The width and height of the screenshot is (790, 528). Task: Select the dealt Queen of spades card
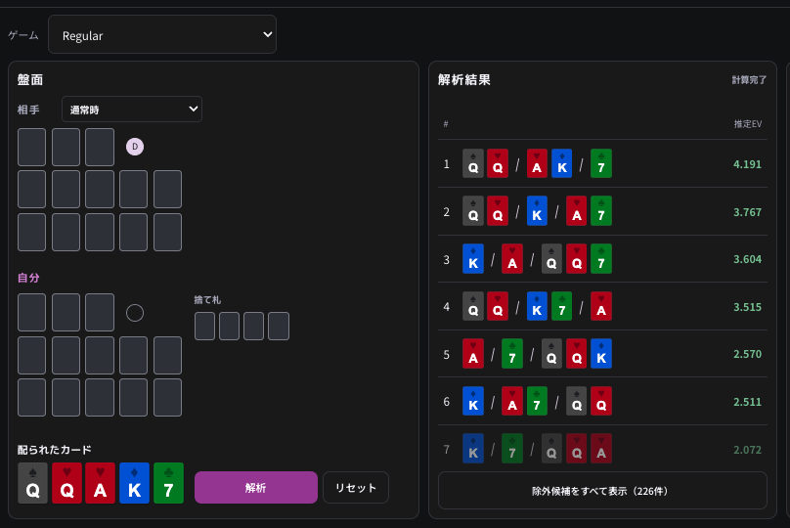pos(32,483)
